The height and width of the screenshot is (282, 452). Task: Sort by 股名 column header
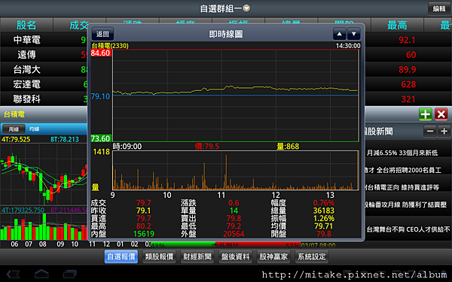(x=26, y=25)
